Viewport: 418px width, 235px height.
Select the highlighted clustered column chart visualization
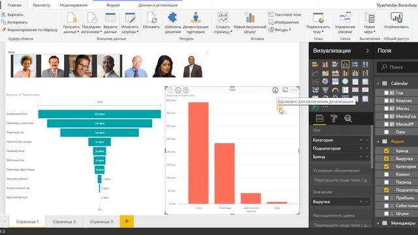[x=346, y=64]
